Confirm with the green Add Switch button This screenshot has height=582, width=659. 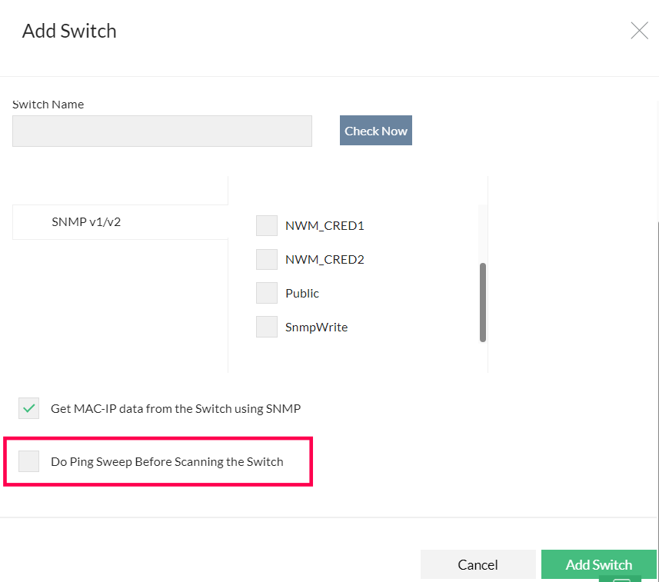[598, 564]
